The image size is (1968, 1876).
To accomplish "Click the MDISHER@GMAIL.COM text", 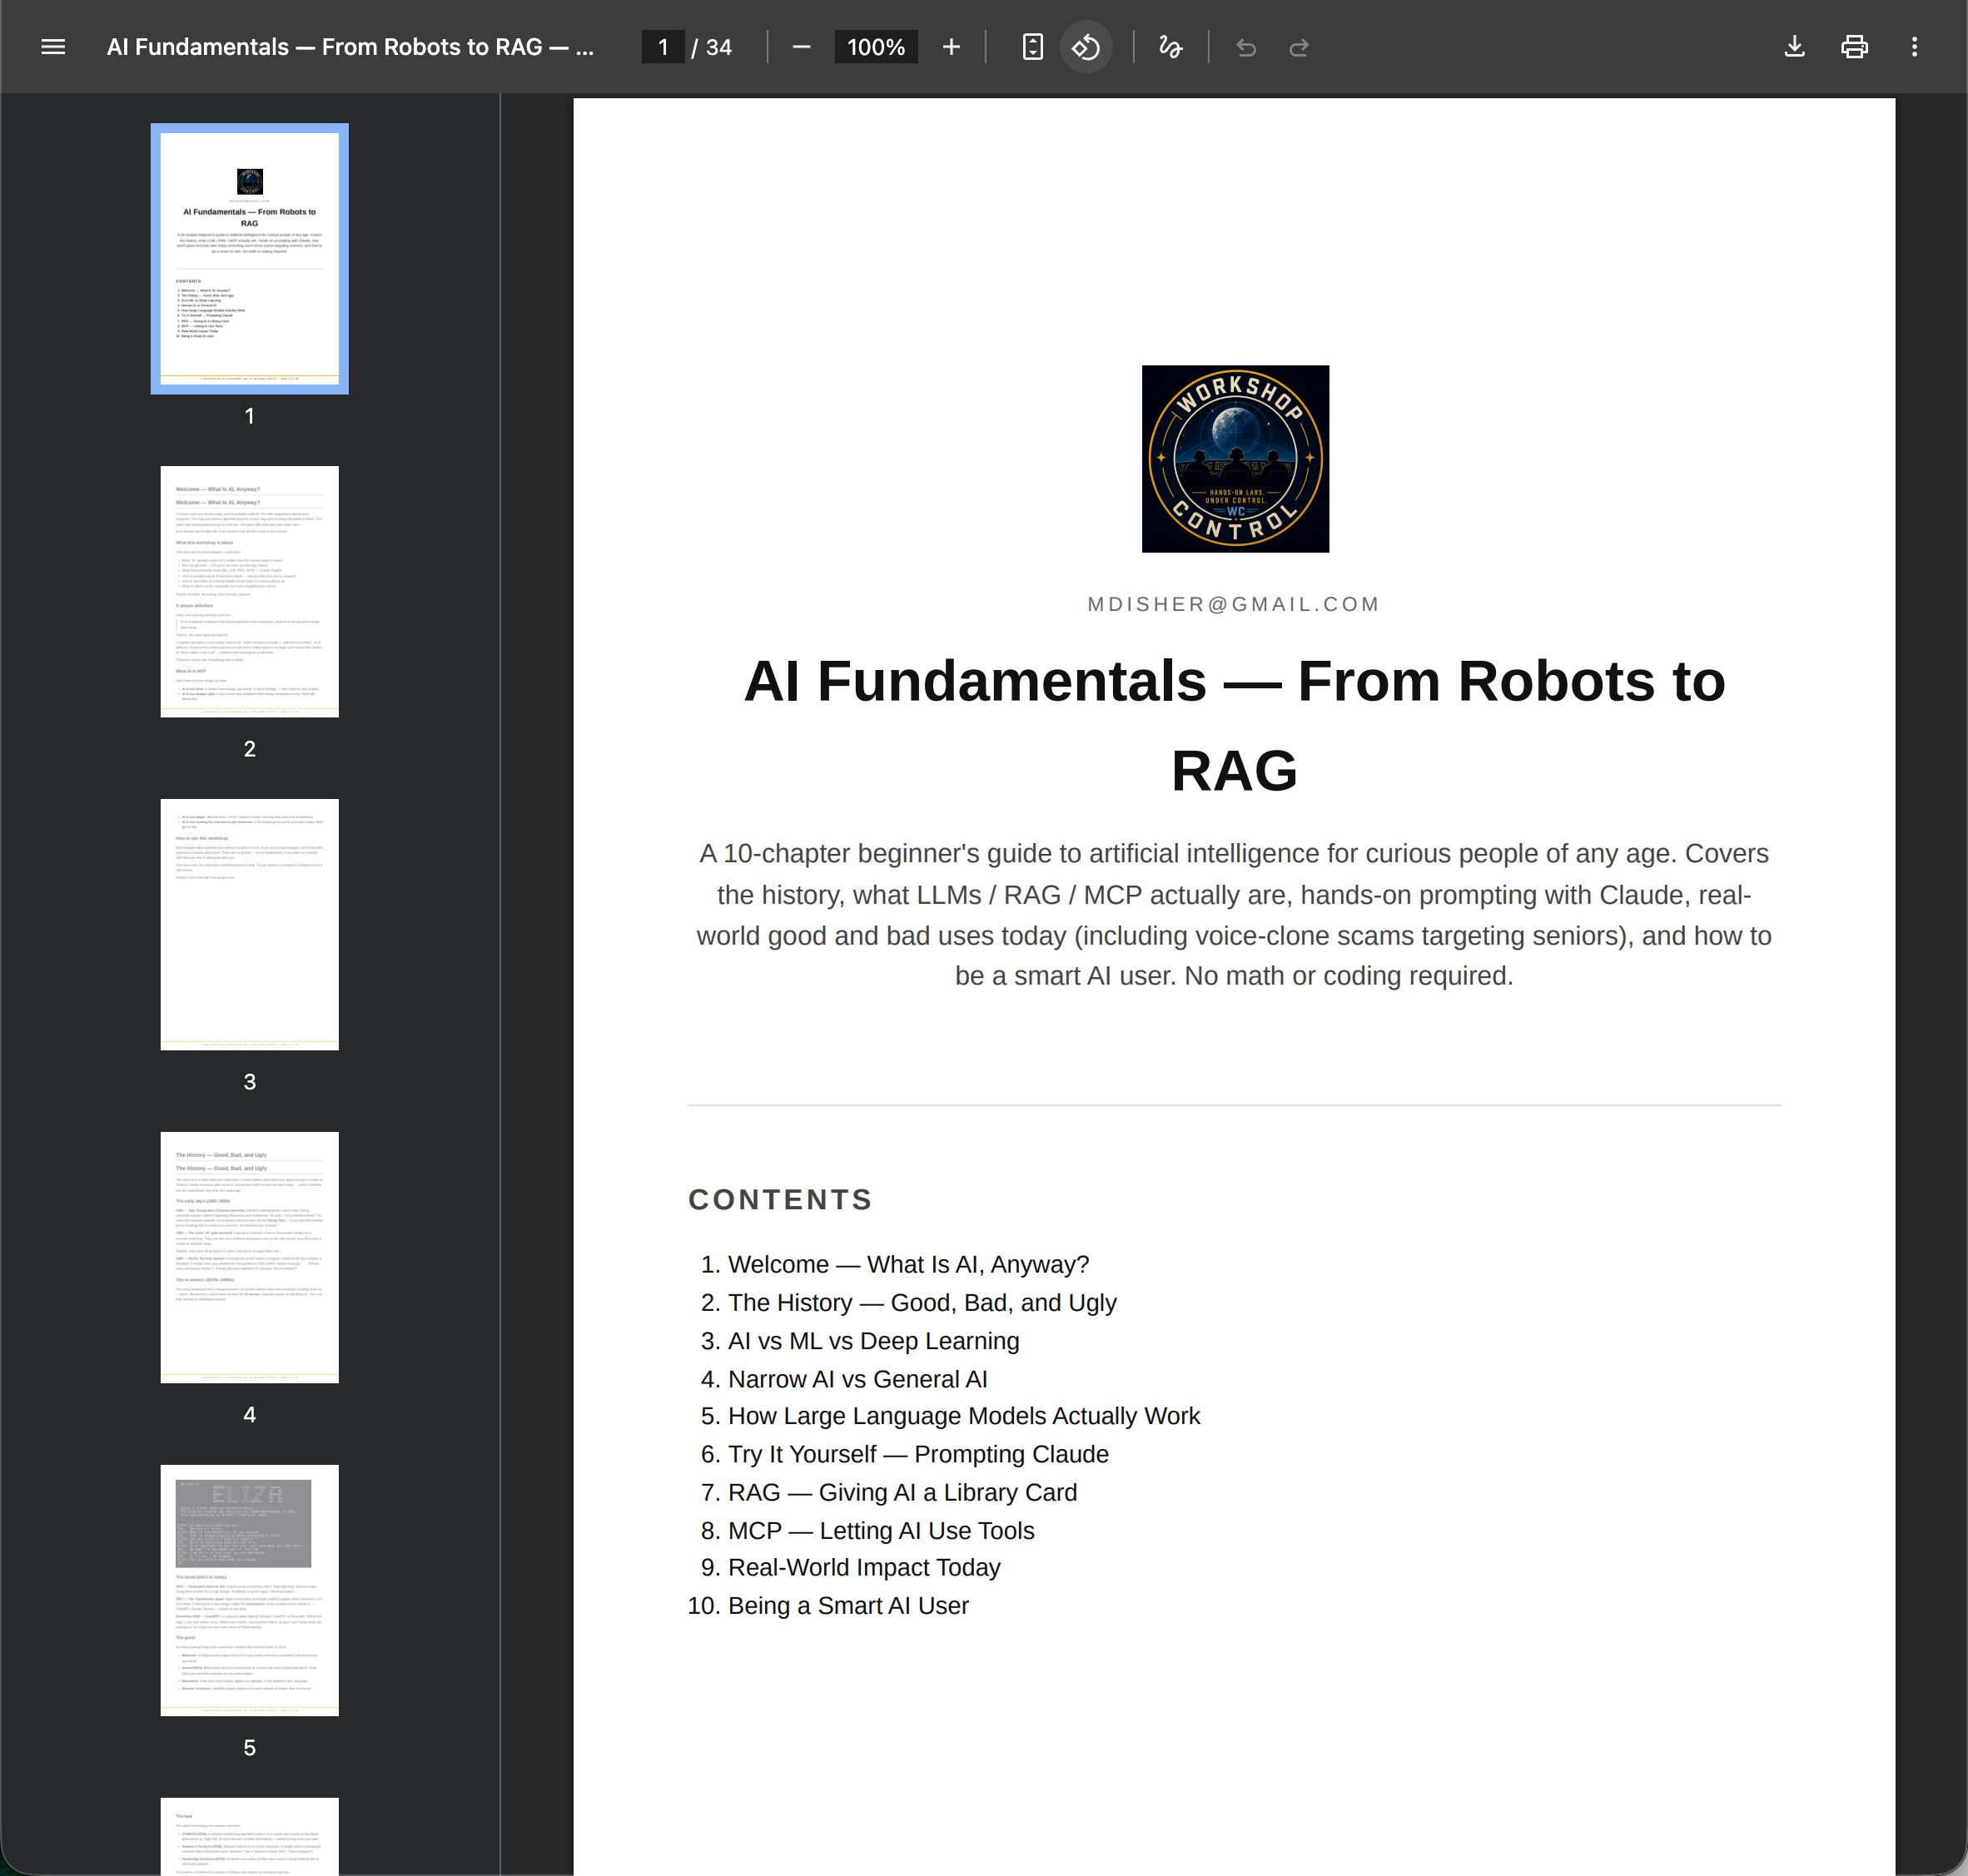I will pos(1234,604).
